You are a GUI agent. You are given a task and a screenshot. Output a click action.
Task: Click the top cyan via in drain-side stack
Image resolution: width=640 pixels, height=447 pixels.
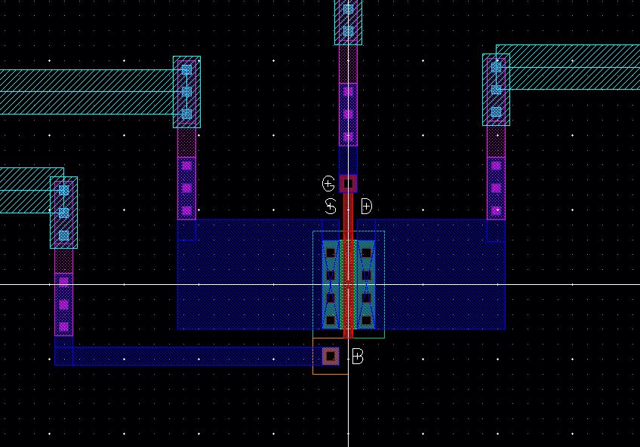point(496,67)
